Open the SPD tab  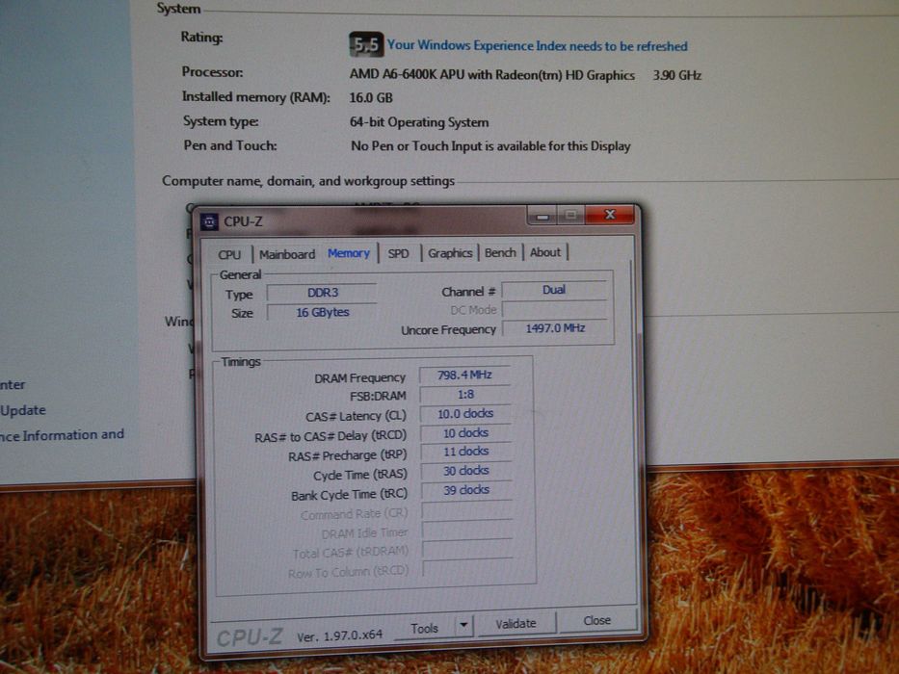point(399,253)
